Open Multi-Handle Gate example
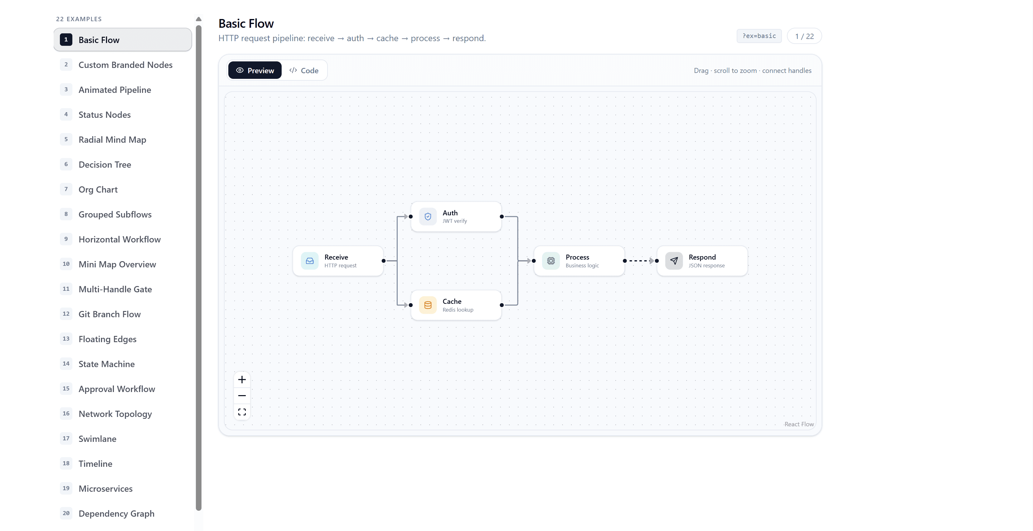The image size is (1033, 531). [123, 289]
